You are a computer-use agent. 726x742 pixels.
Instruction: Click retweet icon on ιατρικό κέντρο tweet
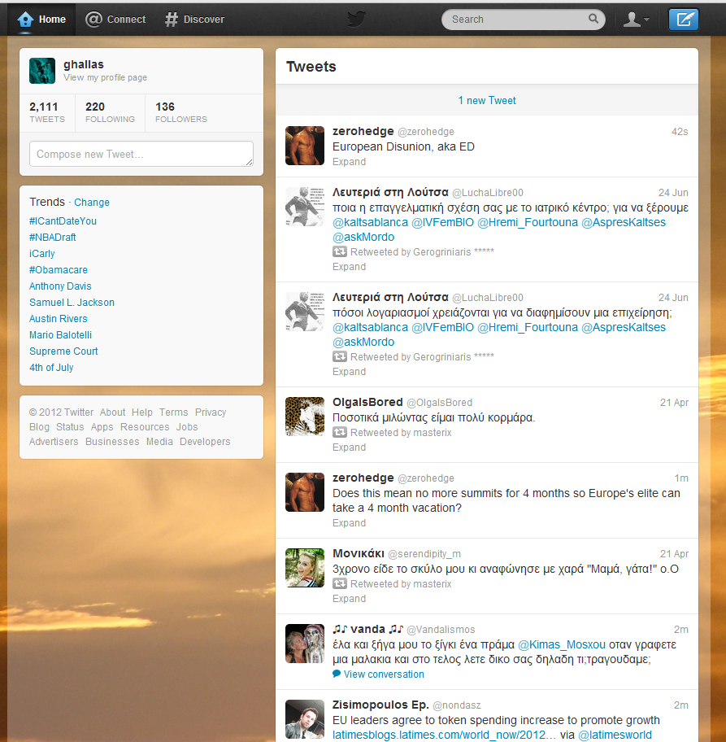pyautogui.click(x=340, y=251)
